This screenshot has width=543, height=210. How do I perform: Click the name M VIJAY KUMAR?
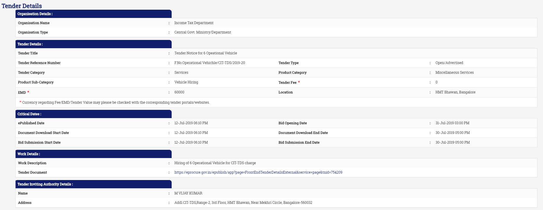[188, 193]
